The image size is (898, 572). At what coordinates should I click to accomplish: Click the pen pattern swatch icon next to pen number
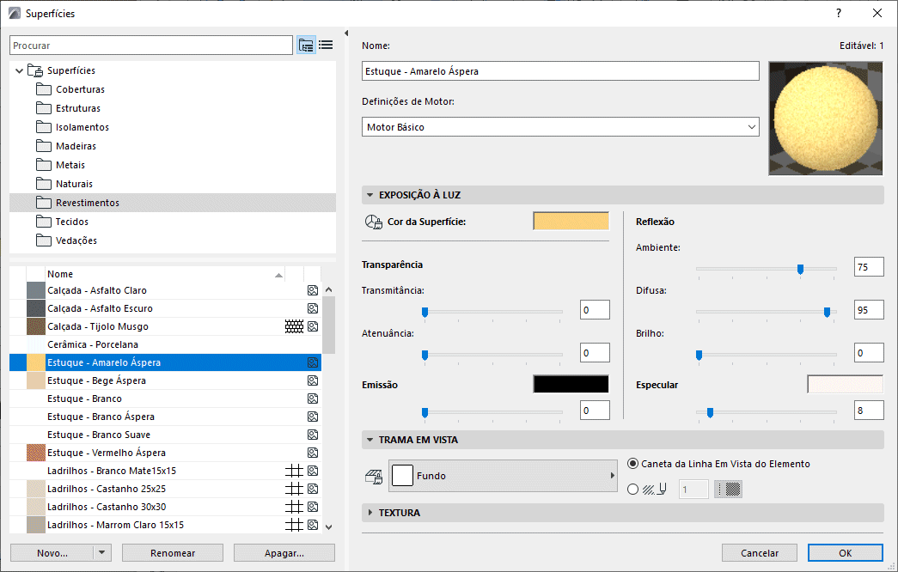tap(729, 489)
